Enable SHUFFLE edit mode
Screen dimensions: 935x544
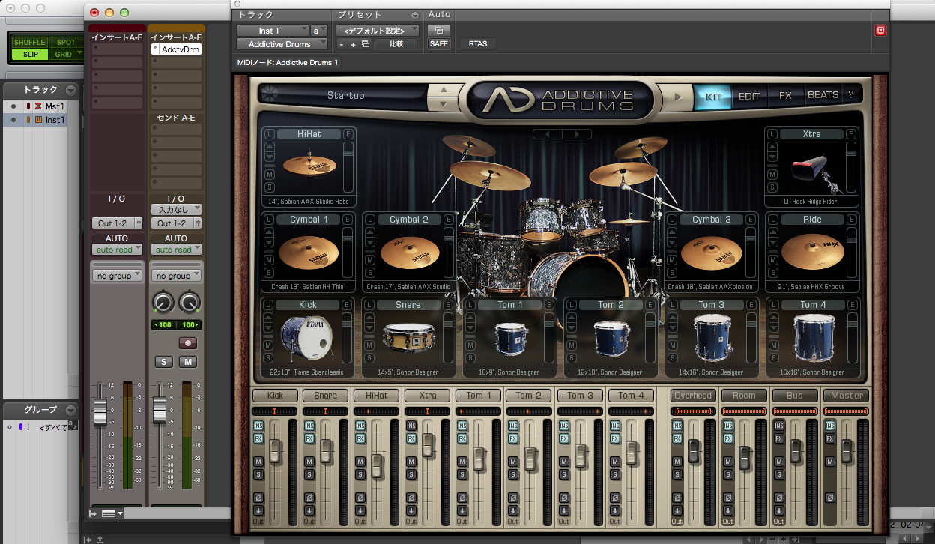click(29, 42)
